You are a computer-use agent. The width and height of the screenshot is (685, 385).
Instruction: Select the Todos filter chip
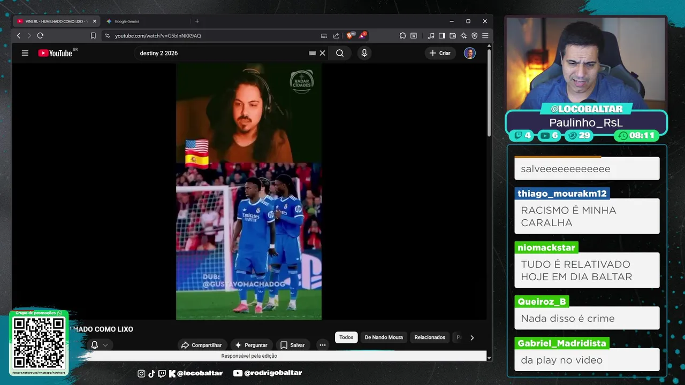click(x=346, y=337)
